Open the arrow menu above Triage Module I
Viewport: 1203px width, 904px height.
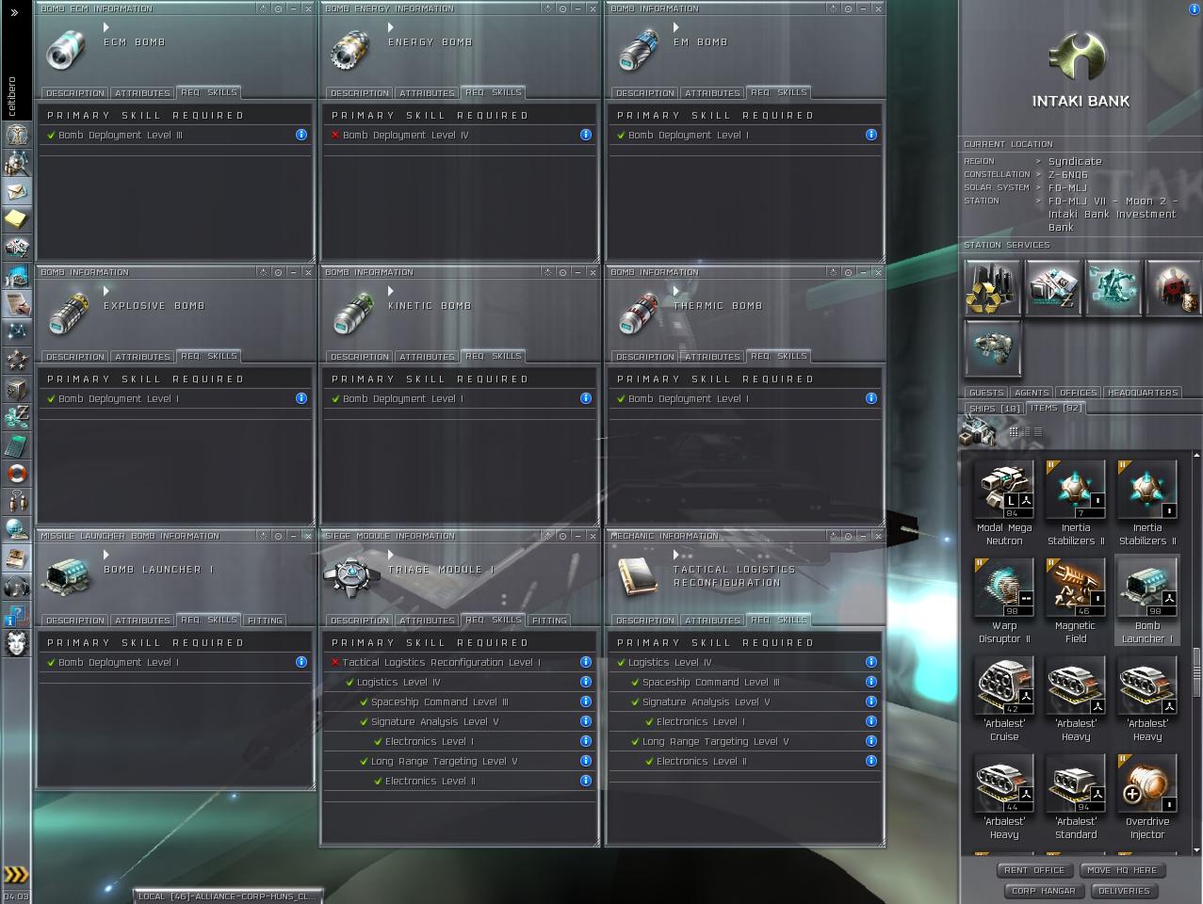(391, 555)
